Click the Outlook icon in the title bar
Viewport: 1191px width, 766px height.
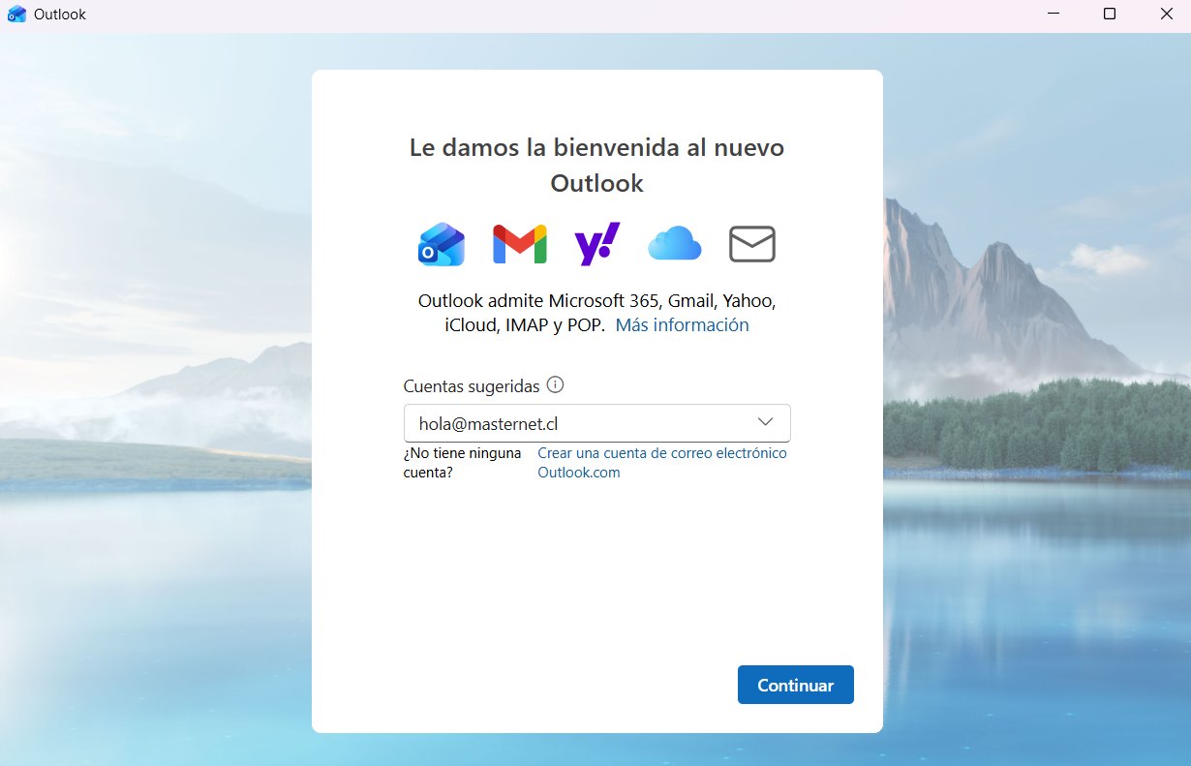pos(16,14)
